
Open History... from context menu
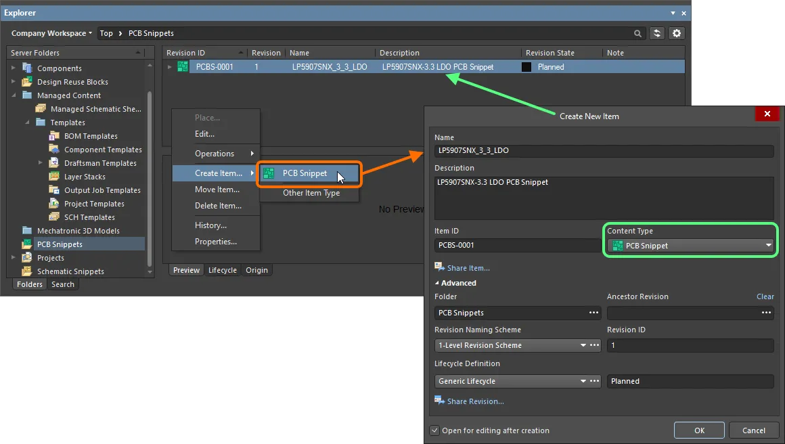click(x=216, y=225)
